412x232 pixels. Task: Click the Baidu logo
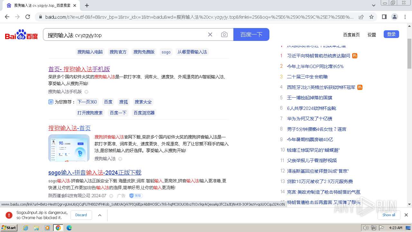coord(21,35)
